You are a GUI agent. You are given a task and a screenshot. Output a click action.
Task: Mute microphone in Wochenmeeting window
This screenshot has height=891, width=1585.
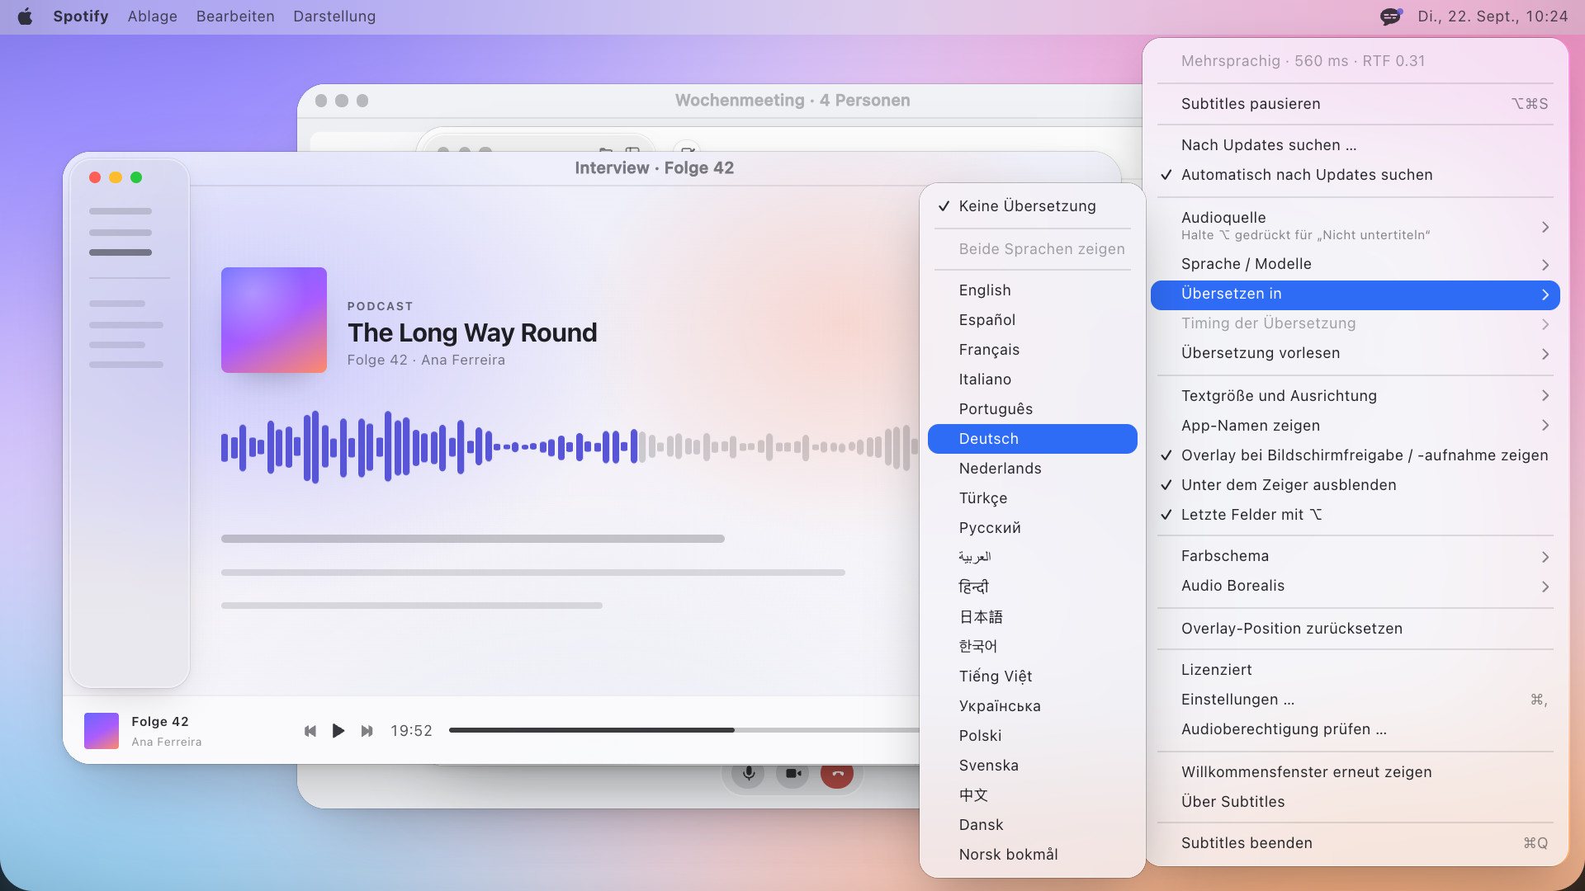coord(748,774)
